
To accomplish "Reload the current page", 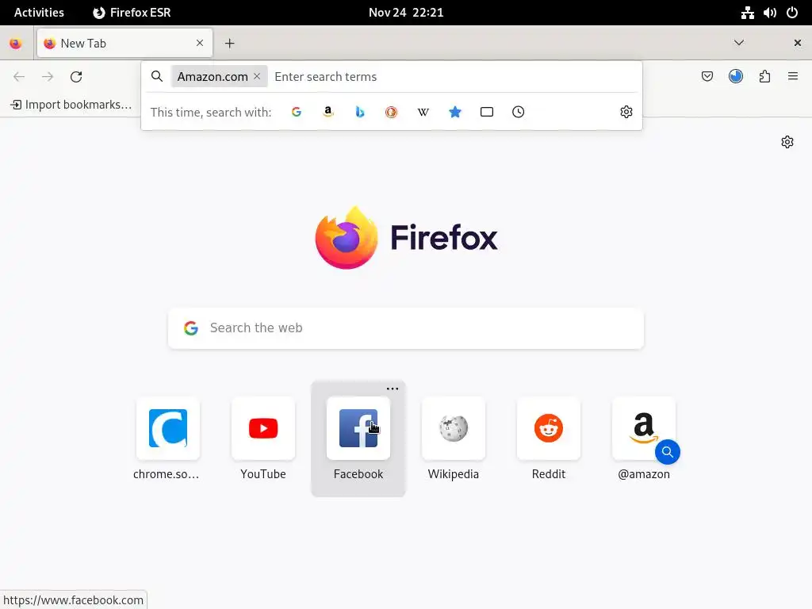I will 76,77.
